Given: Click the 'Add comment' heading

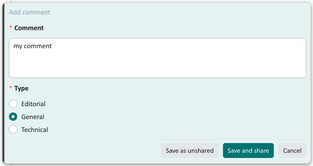Looking at the screenshot, I should tap(30, 12).
